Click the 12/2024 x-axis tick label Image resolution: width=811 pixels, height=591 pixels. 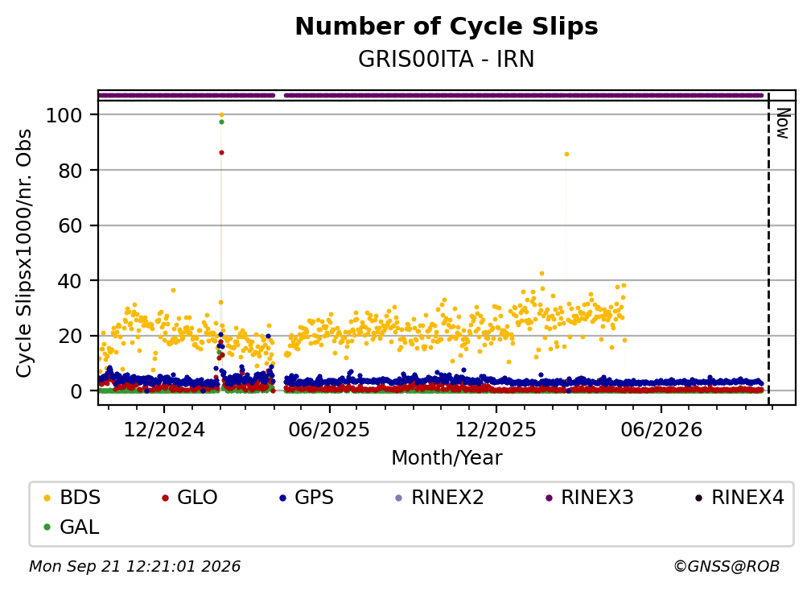tap(164, 430)
